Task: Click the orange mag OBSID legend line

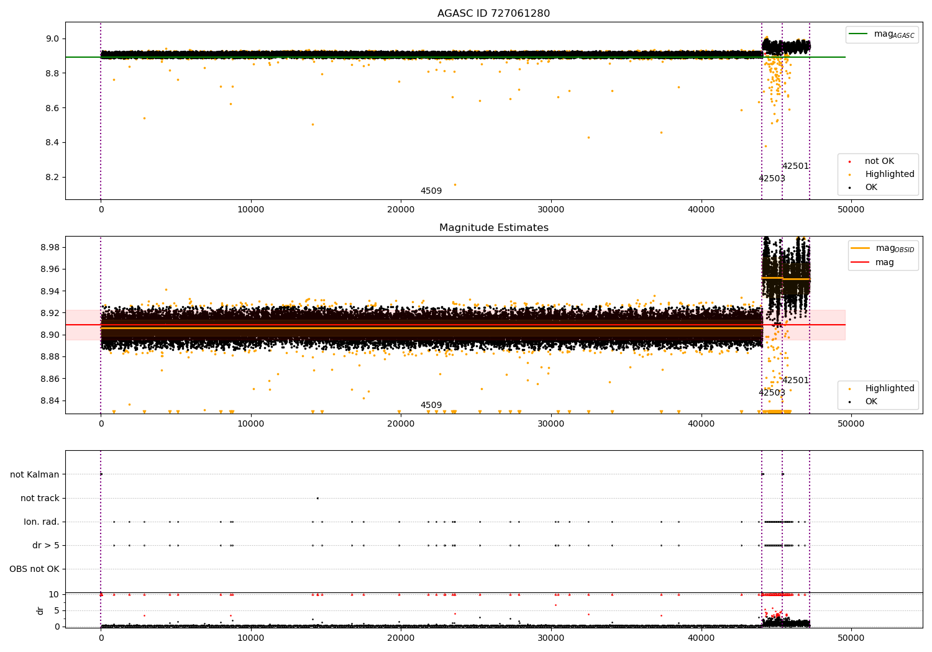Action: (x=861, y=248)
